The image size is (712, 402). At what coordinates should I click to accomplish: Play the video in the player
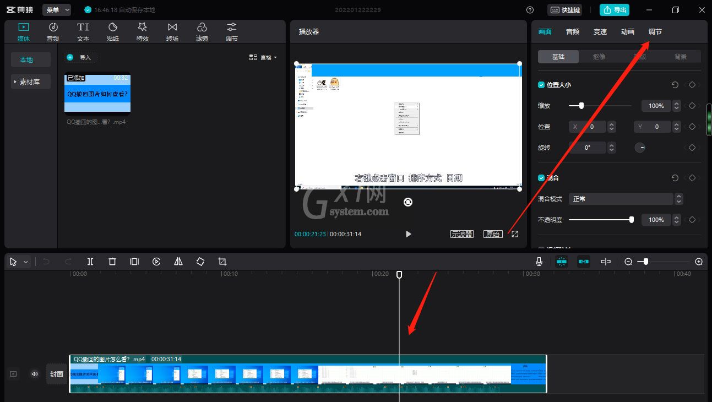tap(408, 234)
